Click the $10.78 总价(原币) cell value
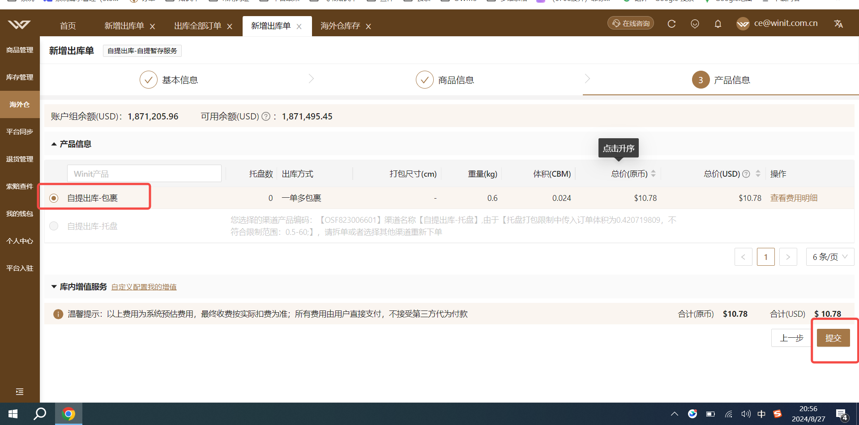This screenshot has height=425, width=859. [x=645, y=198]
